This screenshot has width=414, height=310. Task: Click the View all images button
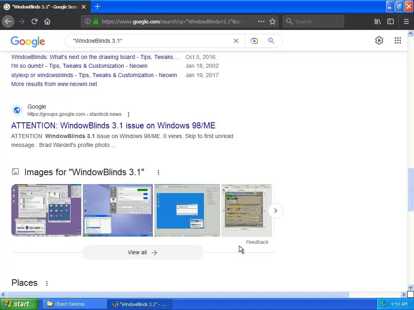(143, 253)
